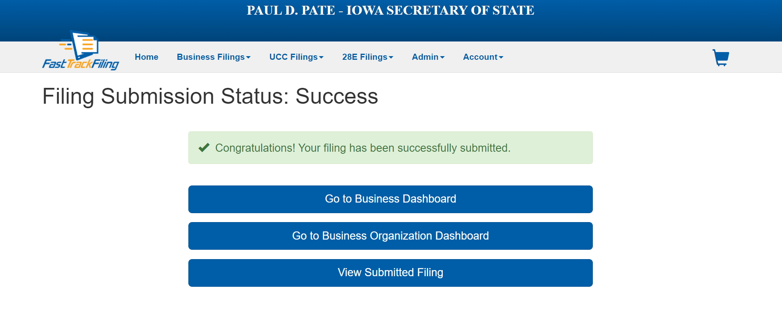Image resolution: width=782 pixels, height=325 pixels.
Task: Click the Business Filings dropdown caret
Action: (249, 57)
